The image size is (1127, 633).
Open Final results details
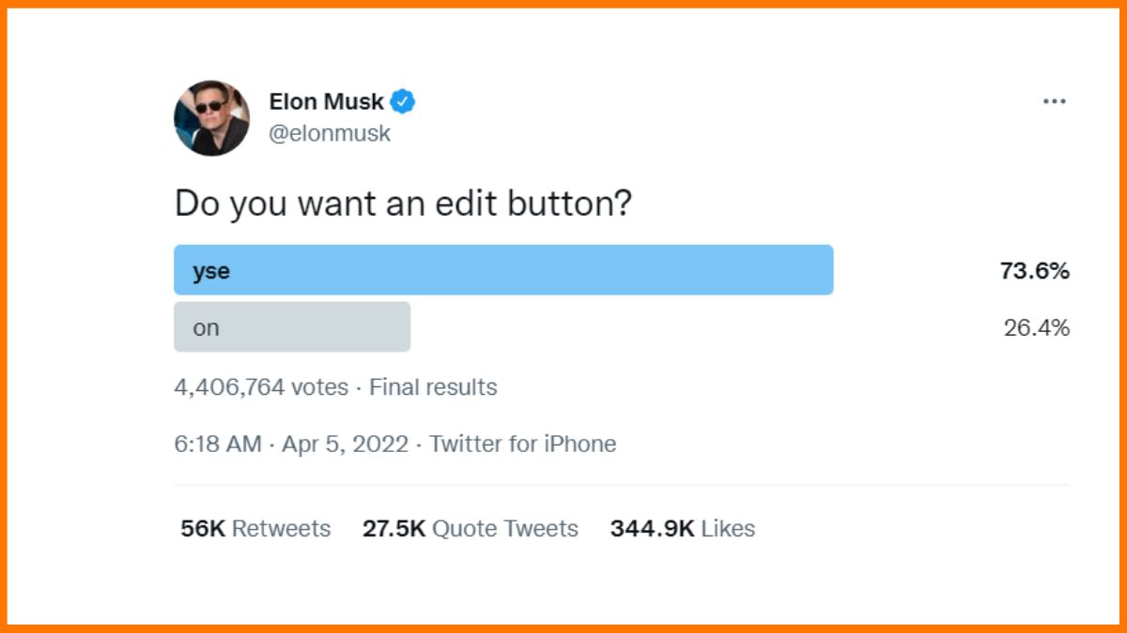coord(434,386)
